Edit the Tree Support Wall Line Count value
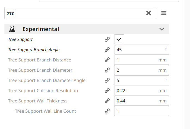Screen dimensions: 190x129 [141, 111]
